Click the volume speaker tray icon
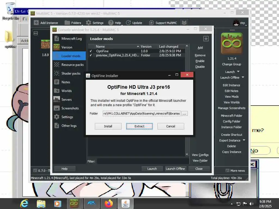The image size is (279, 209). click(251, 204)
